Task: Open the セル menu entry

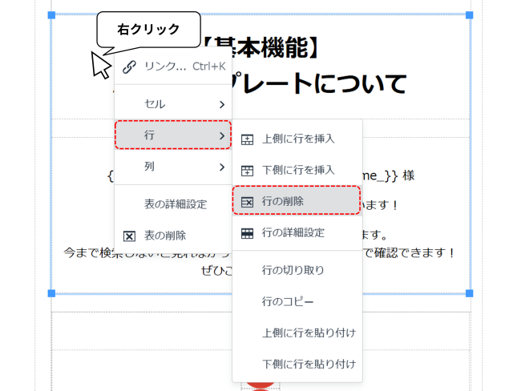Action: pos(173,104)
